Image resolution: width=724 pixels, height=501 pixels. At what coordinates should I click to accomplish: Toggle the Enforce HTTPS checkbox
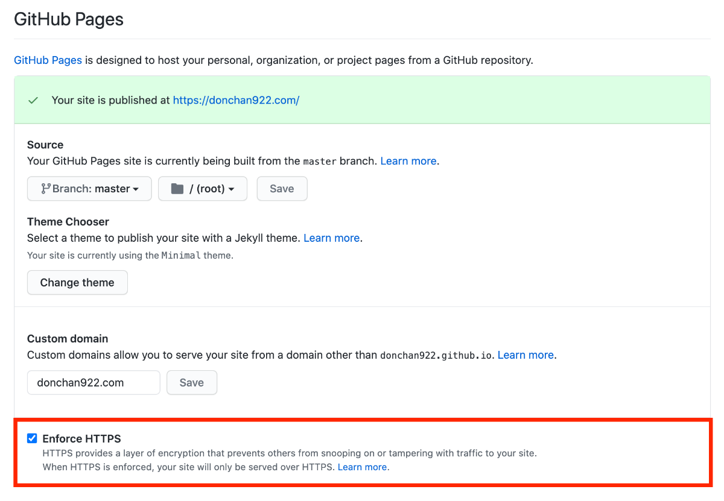click(32, 438)
